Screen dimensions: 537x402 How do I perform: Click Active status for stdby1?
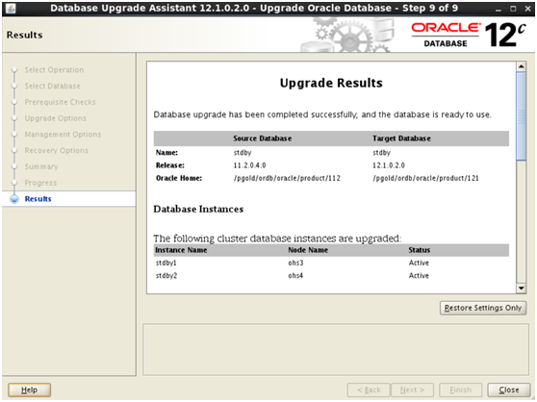[419, 263]
